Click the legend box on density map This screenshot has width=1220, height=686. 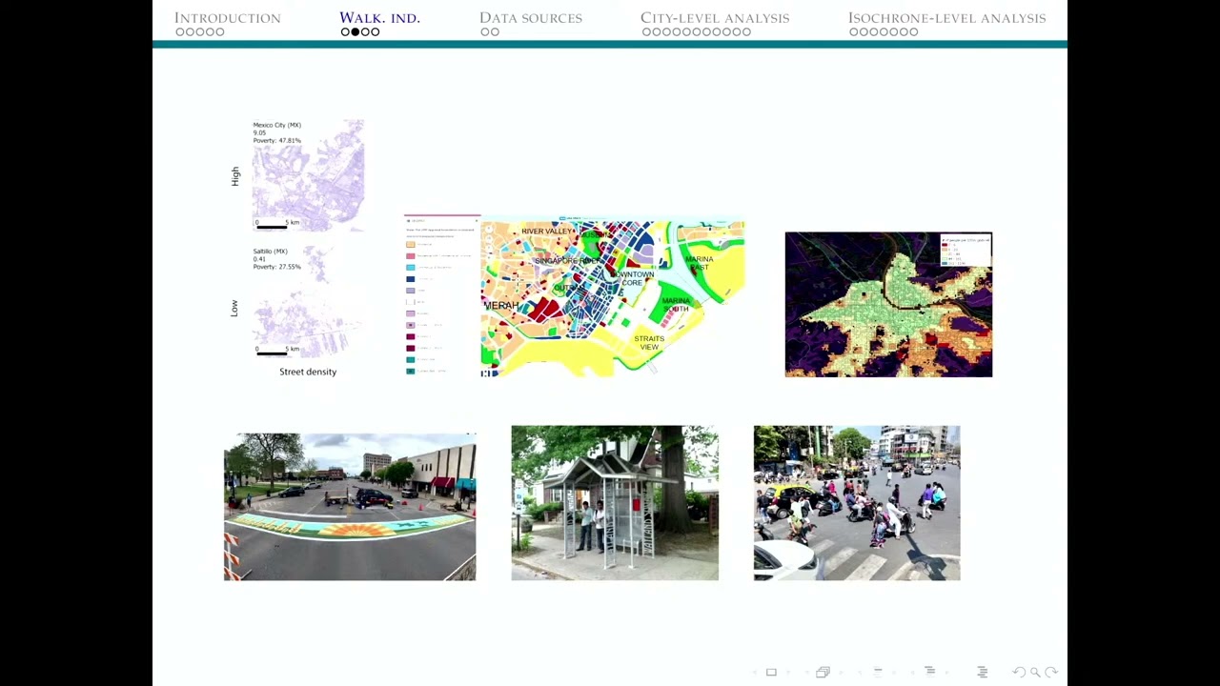click(x=966, y=251)
